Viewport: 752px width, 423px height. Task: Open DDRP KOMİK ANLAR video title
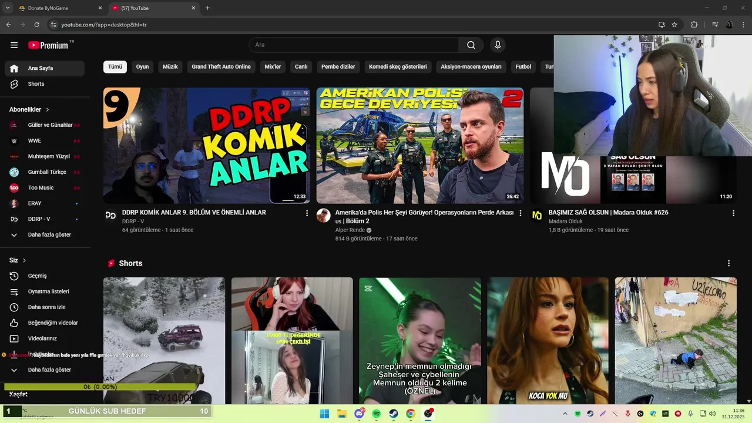[x=194, y=213]
